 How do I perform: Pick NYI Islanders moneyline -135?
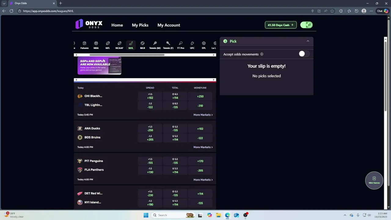tap(200, 203)
